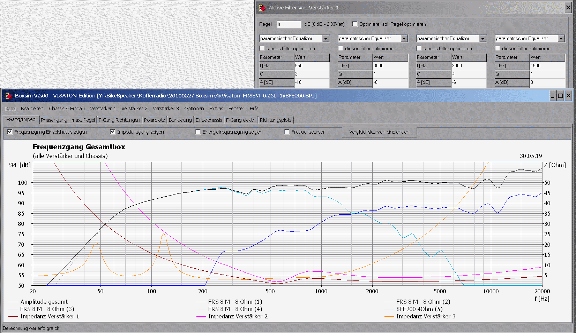
Task: Uncheck Frequenzgang Einzelchassis zeigen
Action: [10, 132]
